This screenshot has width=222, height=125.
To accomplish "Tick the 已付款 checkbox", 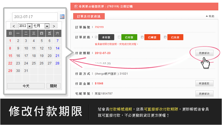I will pyautogui.click(x=119, y=37).
